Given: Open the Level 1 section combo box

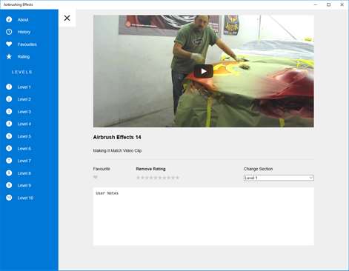Looking at the screenshot, I should (x=279, y=178).
